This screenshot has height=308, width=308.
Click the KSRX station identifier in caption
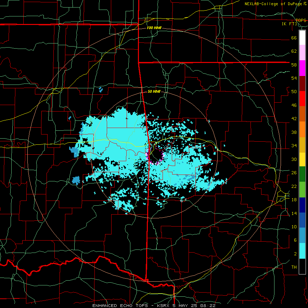coord(164,306)
